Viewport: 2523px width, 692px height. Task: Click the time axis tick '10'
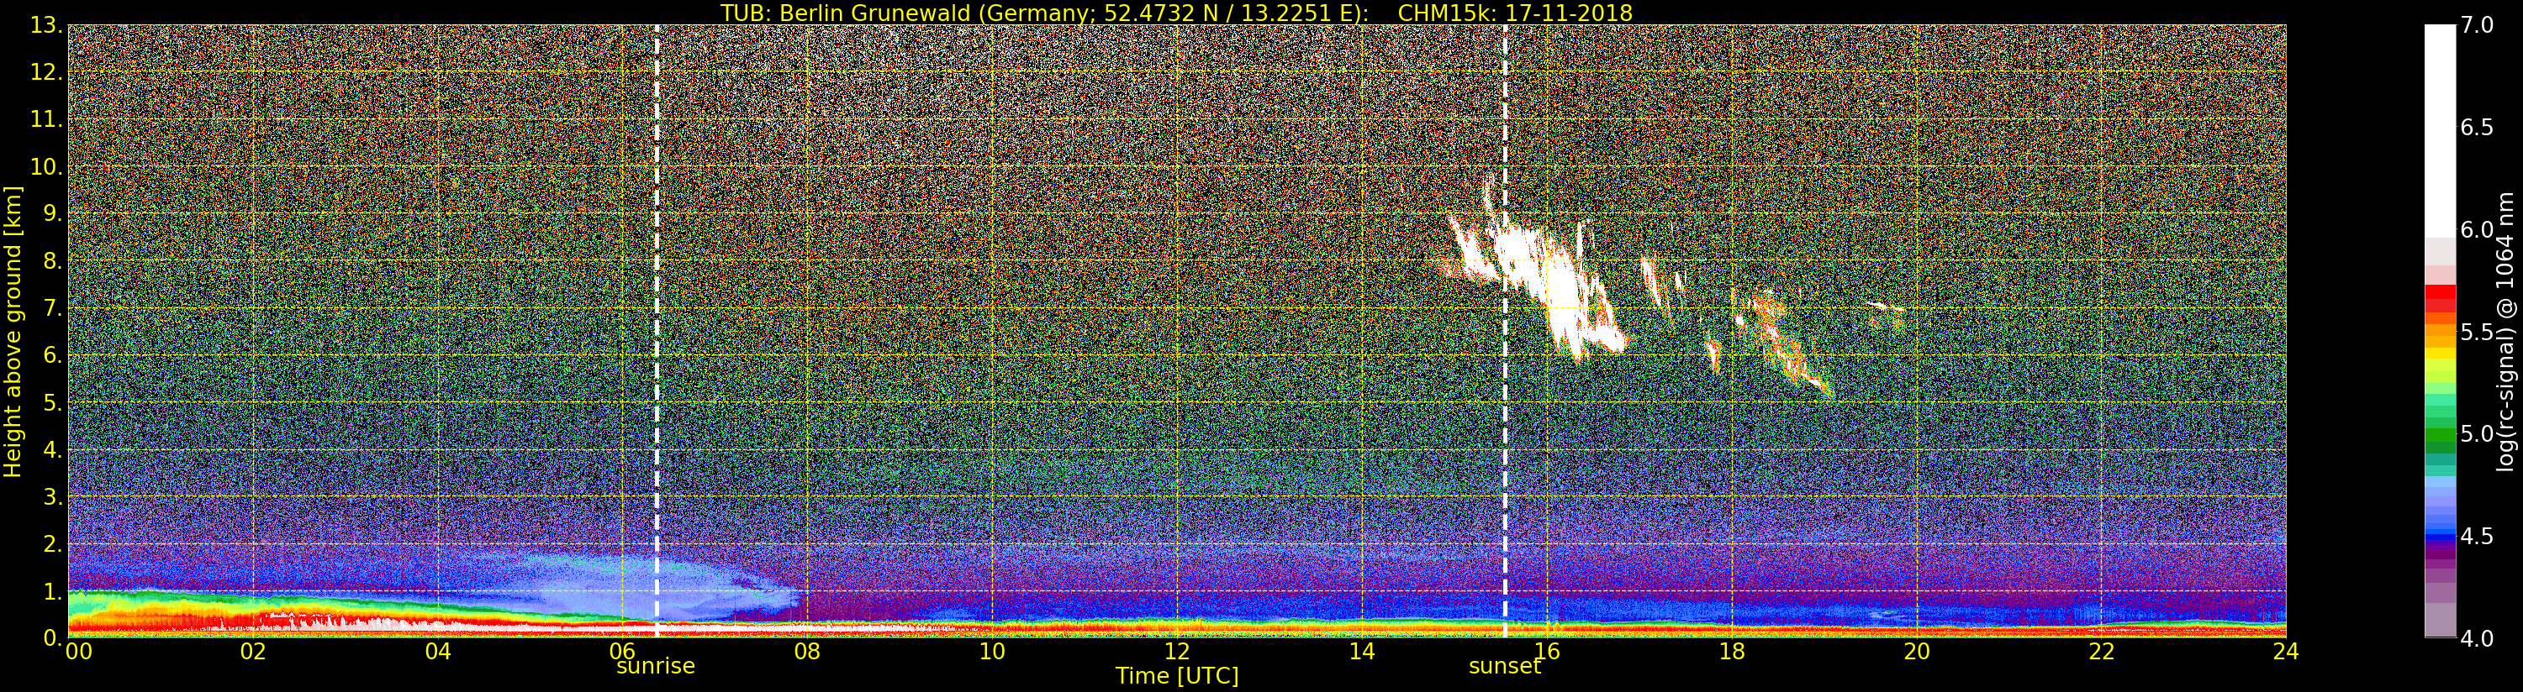coord(992,652)
